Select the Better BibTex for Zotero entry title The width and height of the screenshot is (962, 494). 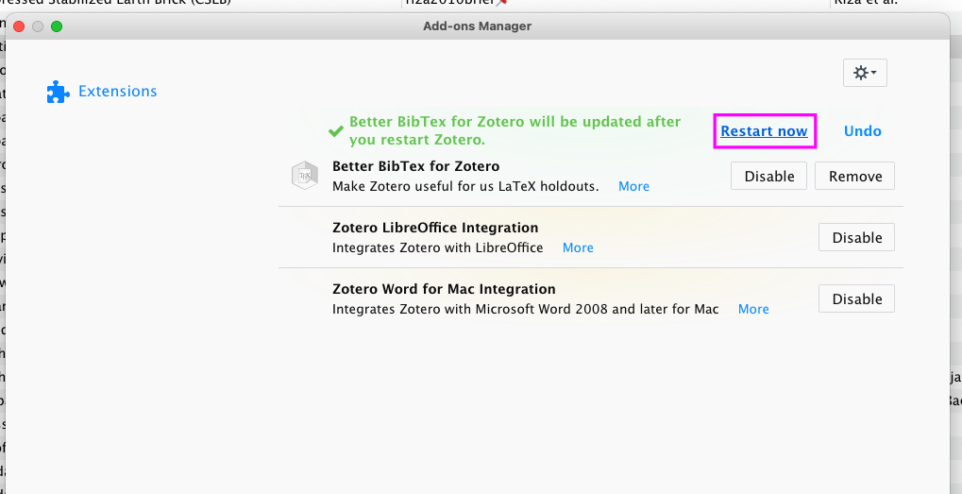(x=415, y=166)
